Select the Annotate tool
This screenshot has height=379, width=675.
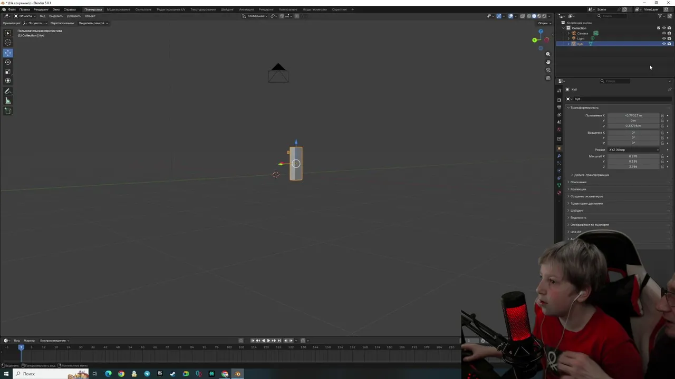(8, 92)
